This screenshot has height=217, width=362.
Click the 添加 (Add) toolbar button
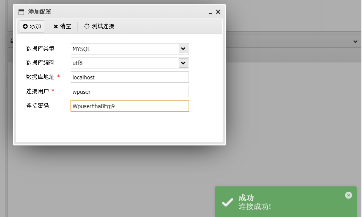click(x=32, y=26)
